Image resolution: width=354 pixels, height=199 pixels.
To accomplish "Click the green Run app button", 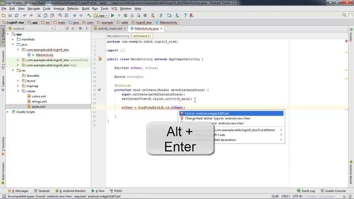I will tap(113, 15).
